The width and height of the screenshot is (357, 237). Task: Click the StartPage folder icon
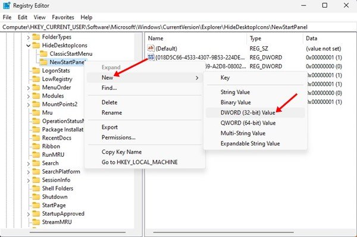pos(36,205)
